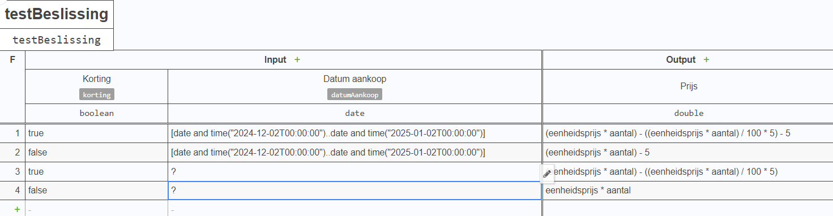Image resolution: width=833 pixels, height=216 pixels.
Task: Edit the testBeslissing decision title
Action: pyautogui.click(x=57, y=15)
